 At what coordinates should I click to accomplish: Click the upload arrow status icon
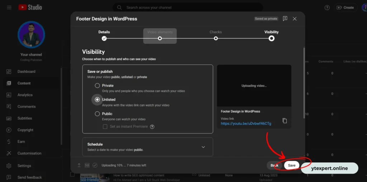coord(79,165)
